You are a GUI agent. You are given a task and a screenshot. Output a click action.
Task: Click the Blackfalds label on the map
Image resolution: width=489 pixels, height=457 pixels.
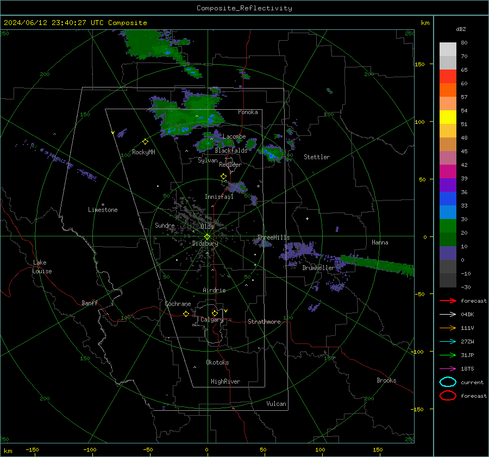(231, 151)
